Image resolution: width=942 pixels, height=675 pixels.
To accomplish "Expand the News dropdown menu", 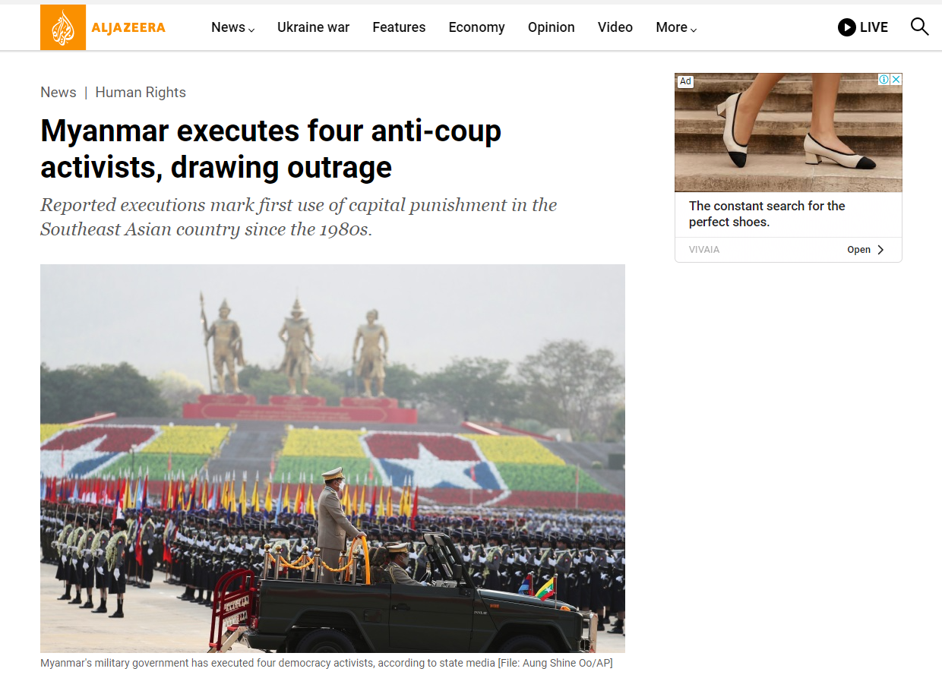I will (232, 27).
